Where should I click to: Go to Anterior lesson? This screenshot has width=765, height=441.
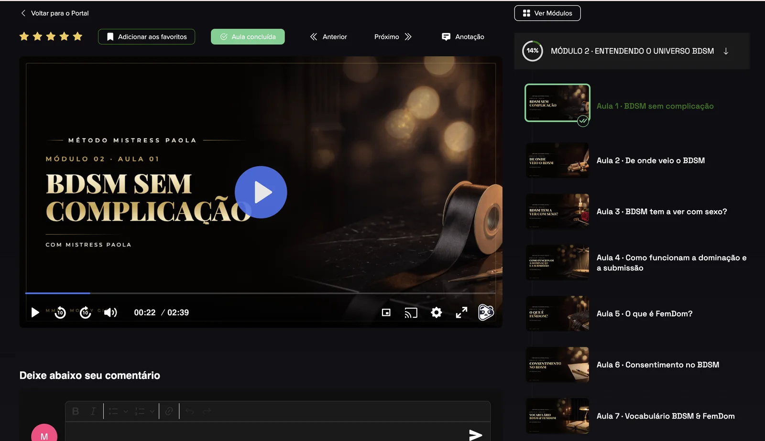328,37
